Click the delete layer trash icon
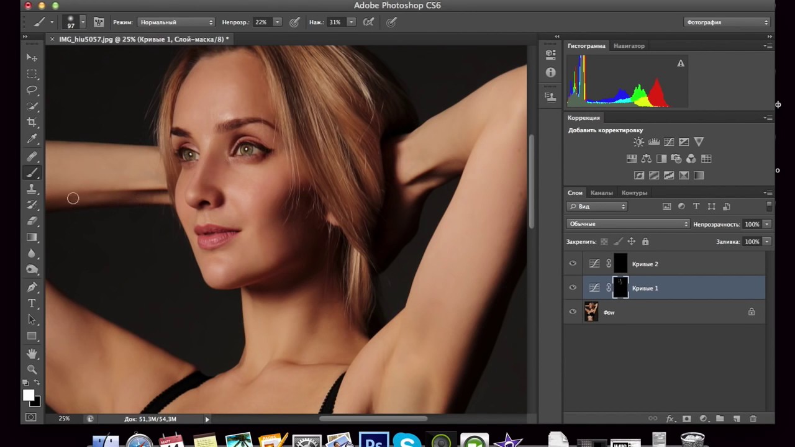 753,419
